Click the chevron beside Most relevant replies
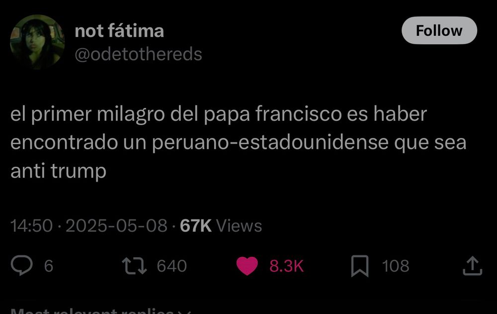Image resolution: width=497 pixels, height=314 pixels. tap(184, 312)
